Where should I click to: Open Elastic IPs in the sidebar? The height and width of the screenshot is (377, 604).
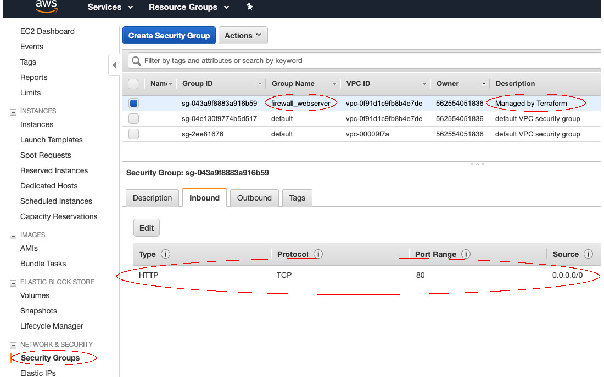point(38,373)
